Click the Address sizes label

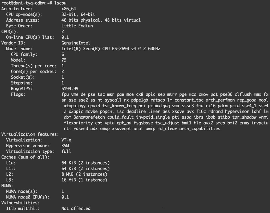[x=23, y=20]
